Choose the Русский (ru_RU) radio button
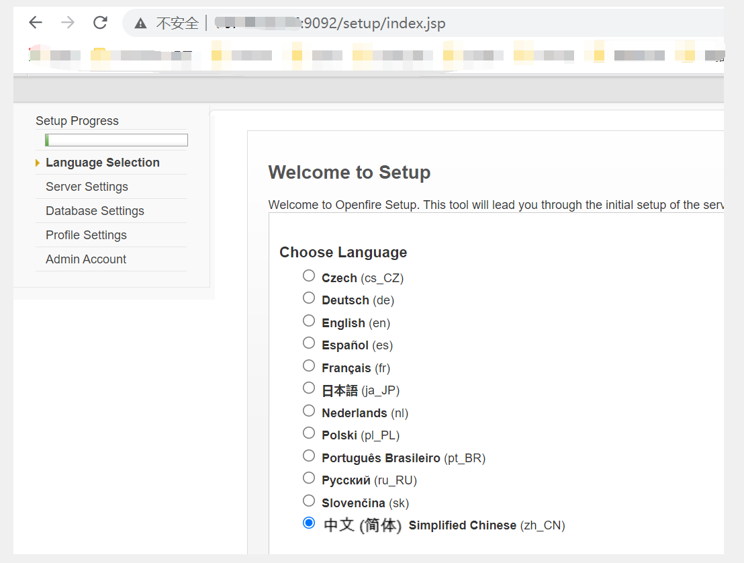The width and height of the screenshot is (744, 563). pos(309,478)
